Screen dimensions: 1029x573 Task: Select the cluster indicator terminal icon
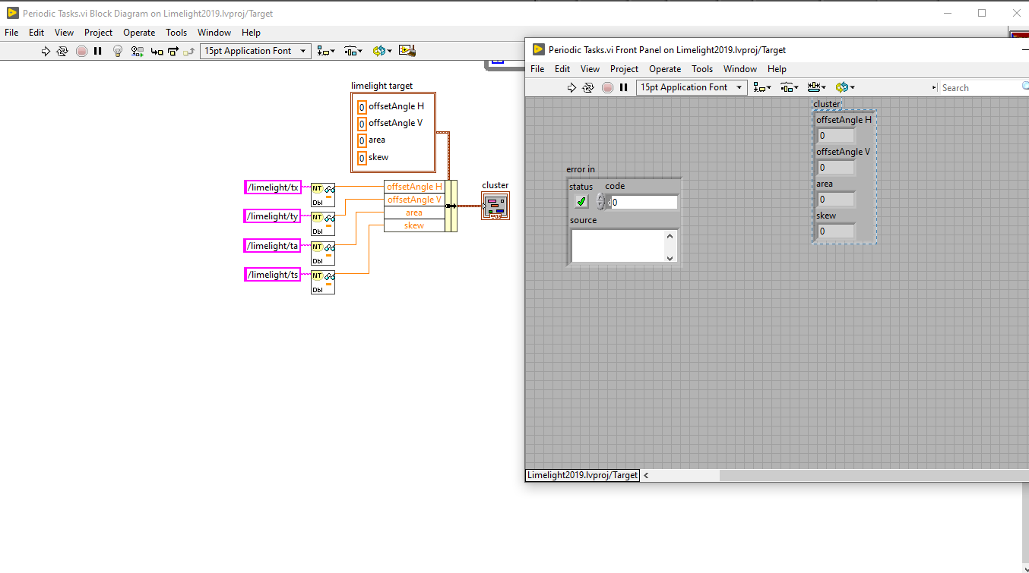pyautogui.click(x=496, y=206)
